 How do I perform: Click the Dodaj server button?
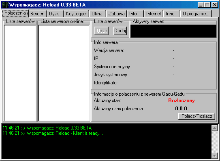pos(120,31)
